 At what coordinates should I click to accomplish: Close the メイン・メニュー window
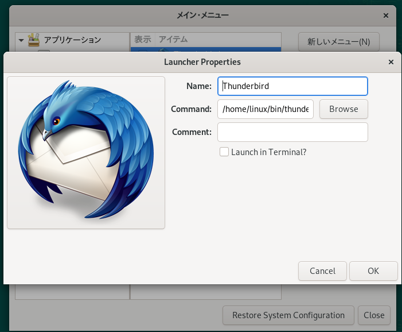click(x=385, y=16)
